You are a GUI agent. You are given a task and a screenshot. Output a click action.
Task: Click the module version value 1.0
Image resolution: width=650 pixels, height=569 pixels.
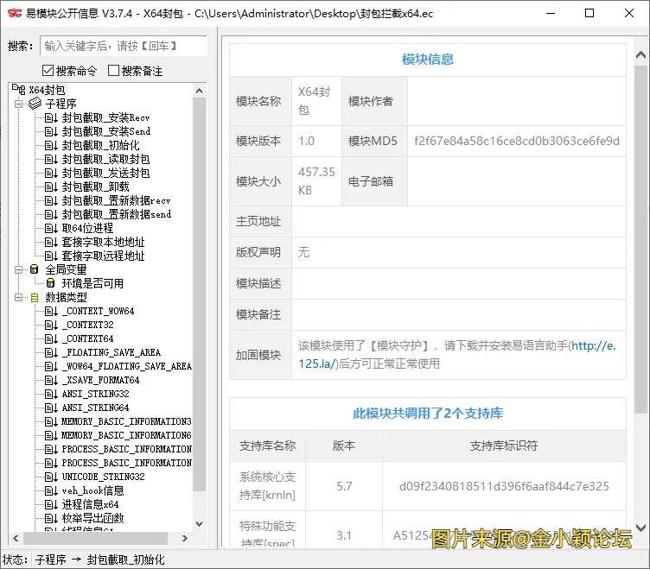coord(306,142)
